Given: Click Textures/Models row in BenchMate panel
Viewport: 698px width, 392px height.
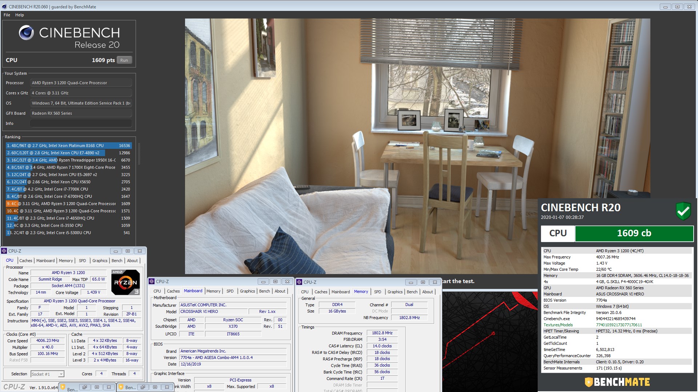Looking at the screenshot, I should coord(617,325).
